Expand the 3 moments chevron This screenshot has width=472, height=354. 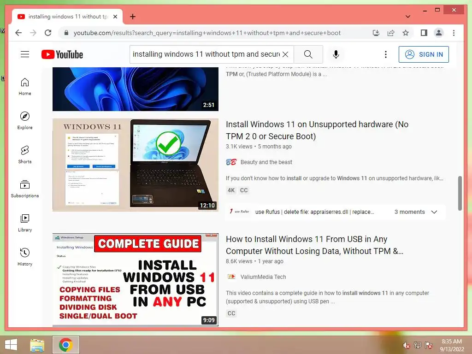(434, 212)
